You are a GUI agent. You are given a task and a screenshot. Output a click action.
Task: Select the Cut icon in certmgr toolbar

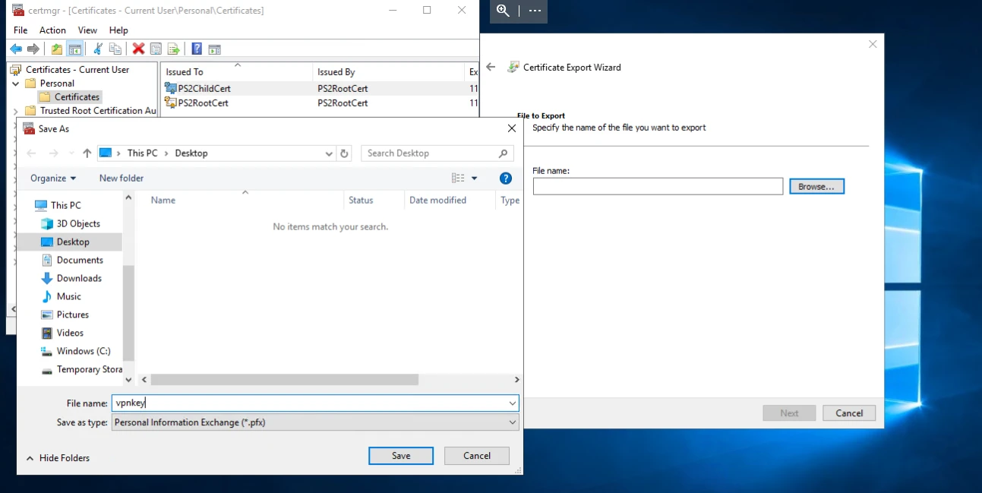pyautogui.click(x=98, y=49)
